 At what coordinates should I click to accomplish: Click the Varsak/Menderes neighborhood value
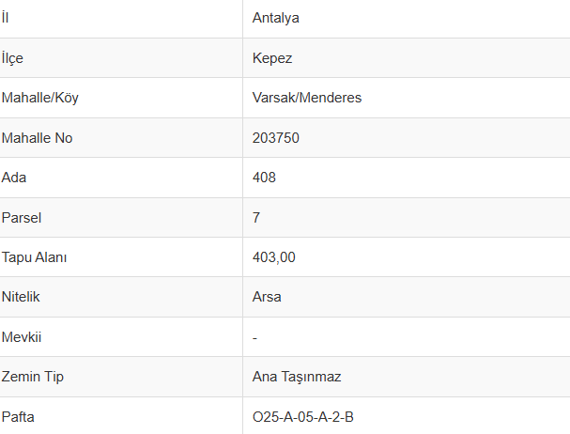tap(307, 98)
